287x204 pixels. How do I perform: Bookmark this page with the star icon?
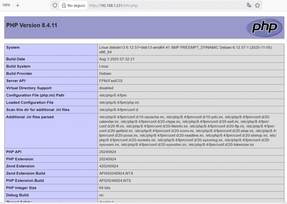point(257,5)
